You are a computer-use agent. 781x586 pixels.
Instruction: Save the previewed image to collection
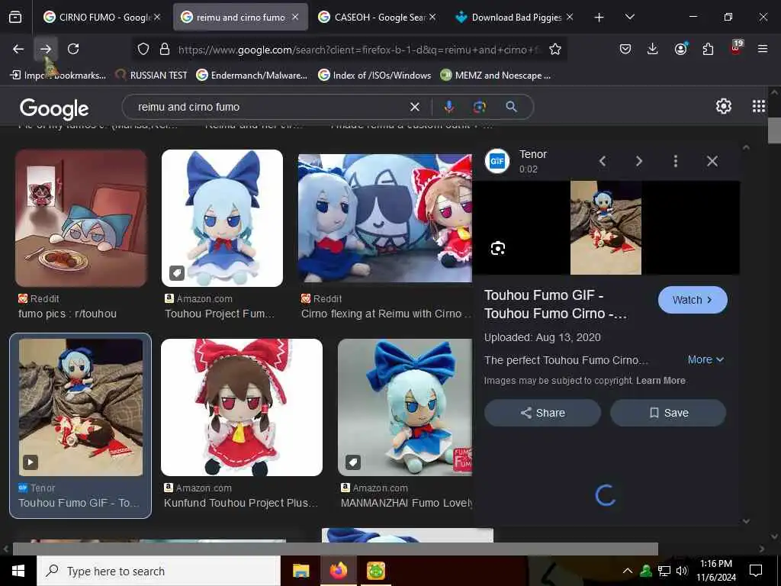click(x=668, y=413)
